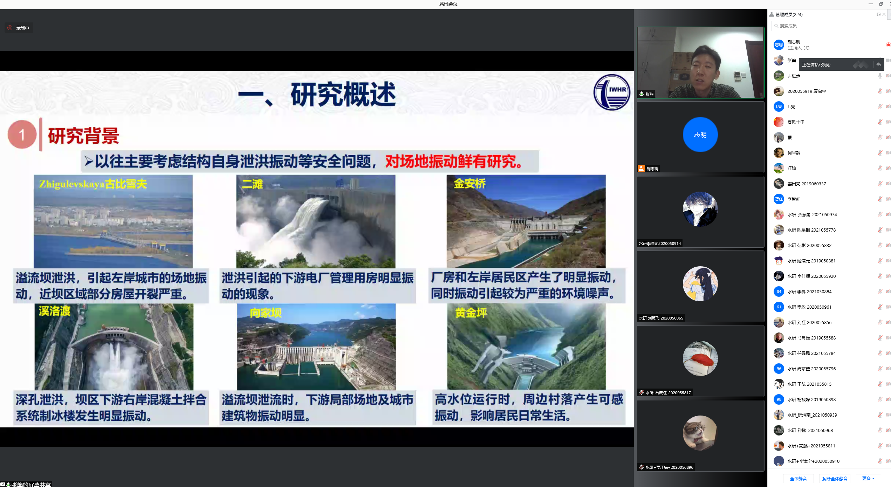Select member 水研 范彬 2020055832

809,245
